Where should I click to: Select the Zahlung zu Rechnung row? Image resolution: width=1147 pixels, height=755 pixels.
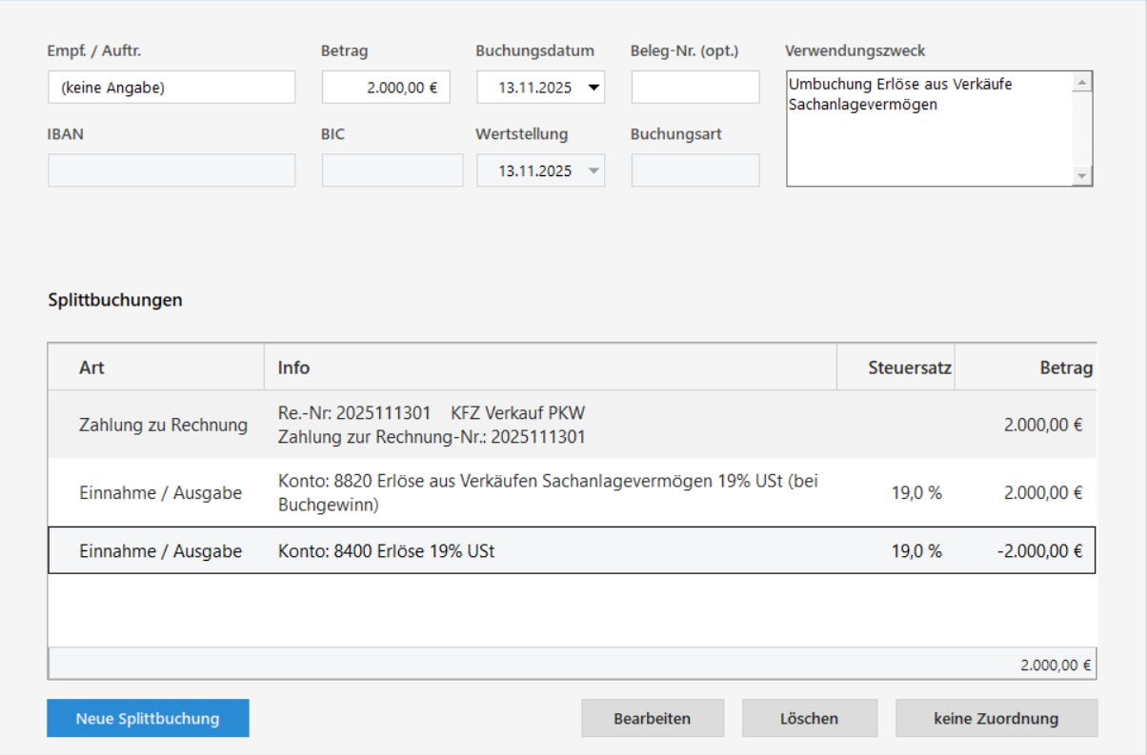point(572,425)
